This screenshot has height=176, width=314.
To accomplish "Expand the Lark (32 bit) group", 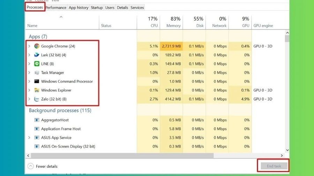I will point(29,55).
